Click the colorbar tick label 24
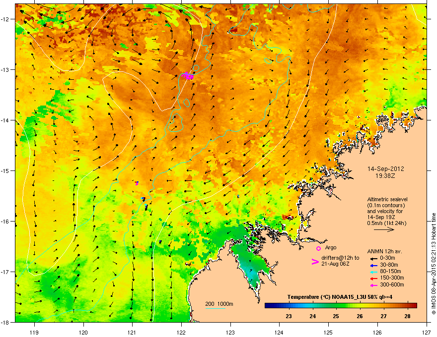Screen dimensions: 437x337 click(312, 316)
